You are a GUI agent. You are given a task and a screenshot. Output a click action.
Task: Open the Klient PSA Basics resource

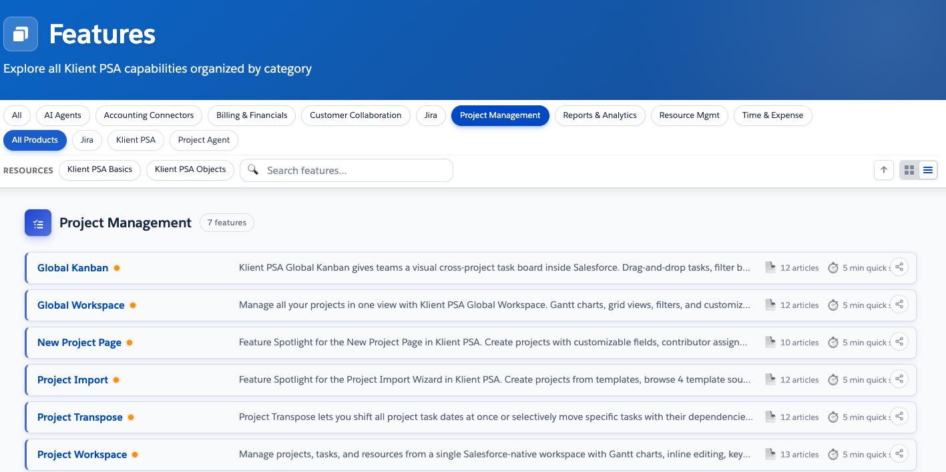pyautogui.click(x=100, y=169)
